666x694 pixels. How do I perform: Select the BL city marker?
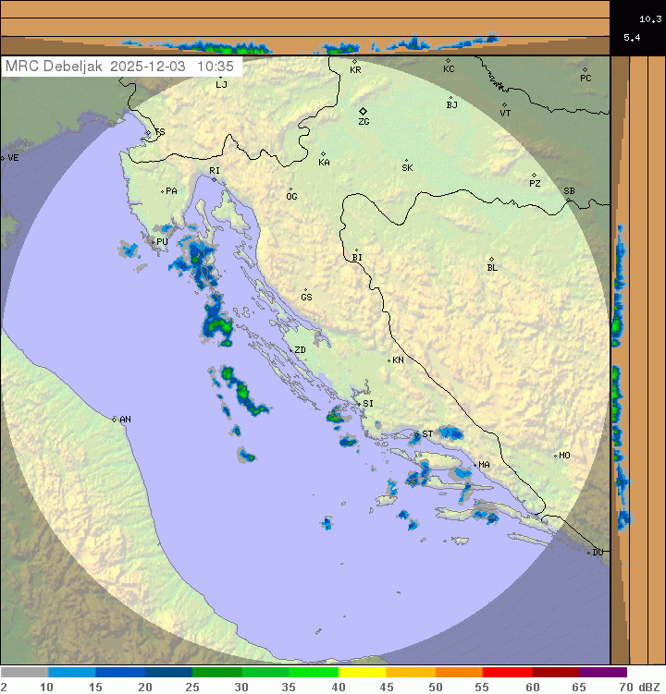[x=491, y=260]
